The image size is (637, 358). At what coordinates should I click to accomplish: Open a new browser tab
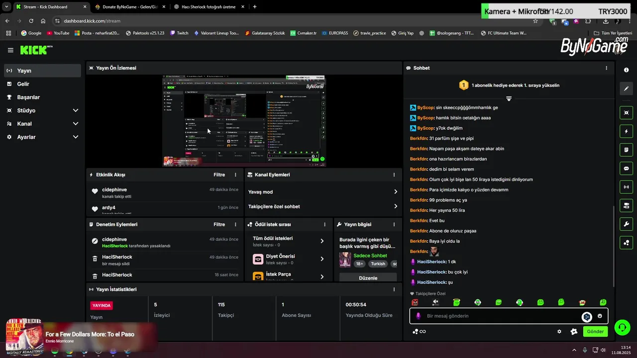[255, 7]
